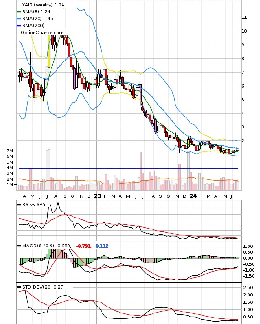Click the red MACD signal value -0.791
Viewport: 260px width, 324px height.
click(84, 246)
